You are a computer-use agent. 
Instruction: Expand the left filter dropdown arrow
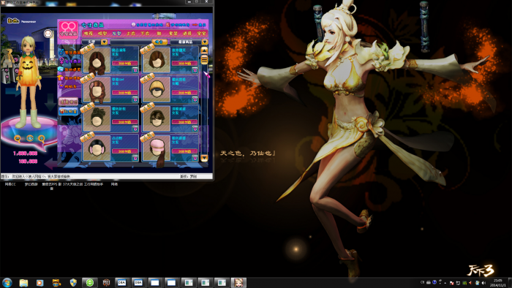pyautogui.click(x=104, y=42)
